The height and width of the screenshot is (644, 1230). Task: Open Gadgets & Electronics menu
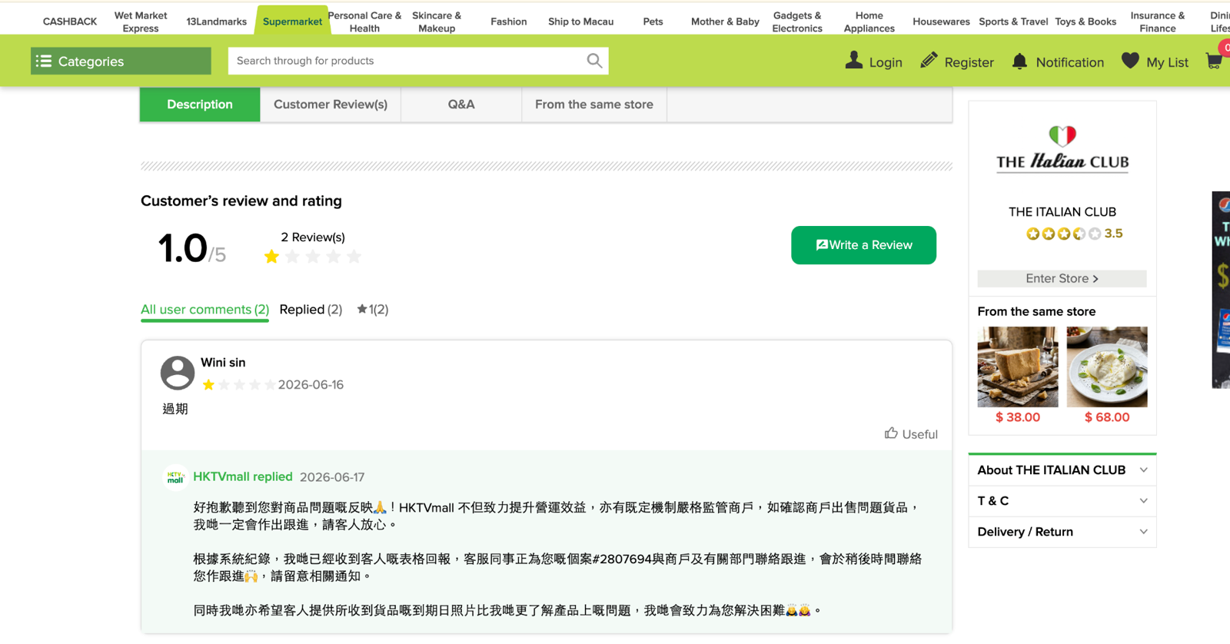[x=797, y=22]
